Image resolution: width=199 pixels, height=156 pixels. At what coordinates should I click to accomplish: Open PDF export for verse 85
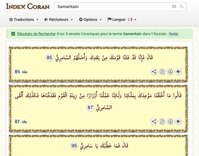coord(162,71)
